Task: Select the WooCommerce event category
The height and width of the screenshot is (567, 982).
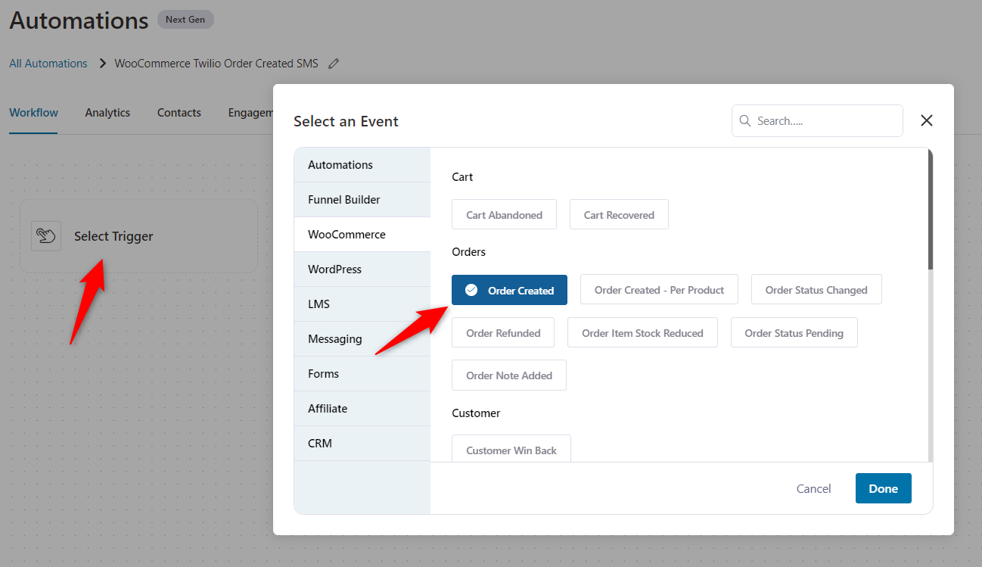Action: point(362,235)
